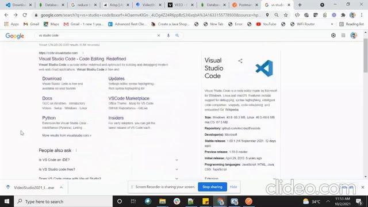Open the Python sitelink

pos(49,118)
